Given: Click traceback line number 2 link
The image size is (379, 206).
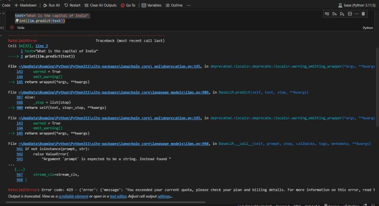Looking at the screenshot, I should click(22, 56).
